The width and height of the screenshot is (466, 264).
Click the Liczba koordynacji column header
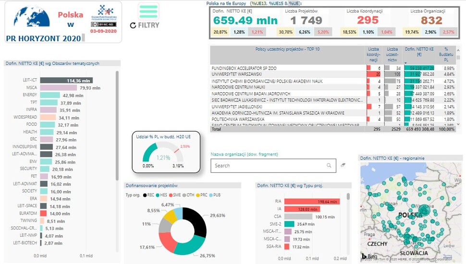pos(373,54)
